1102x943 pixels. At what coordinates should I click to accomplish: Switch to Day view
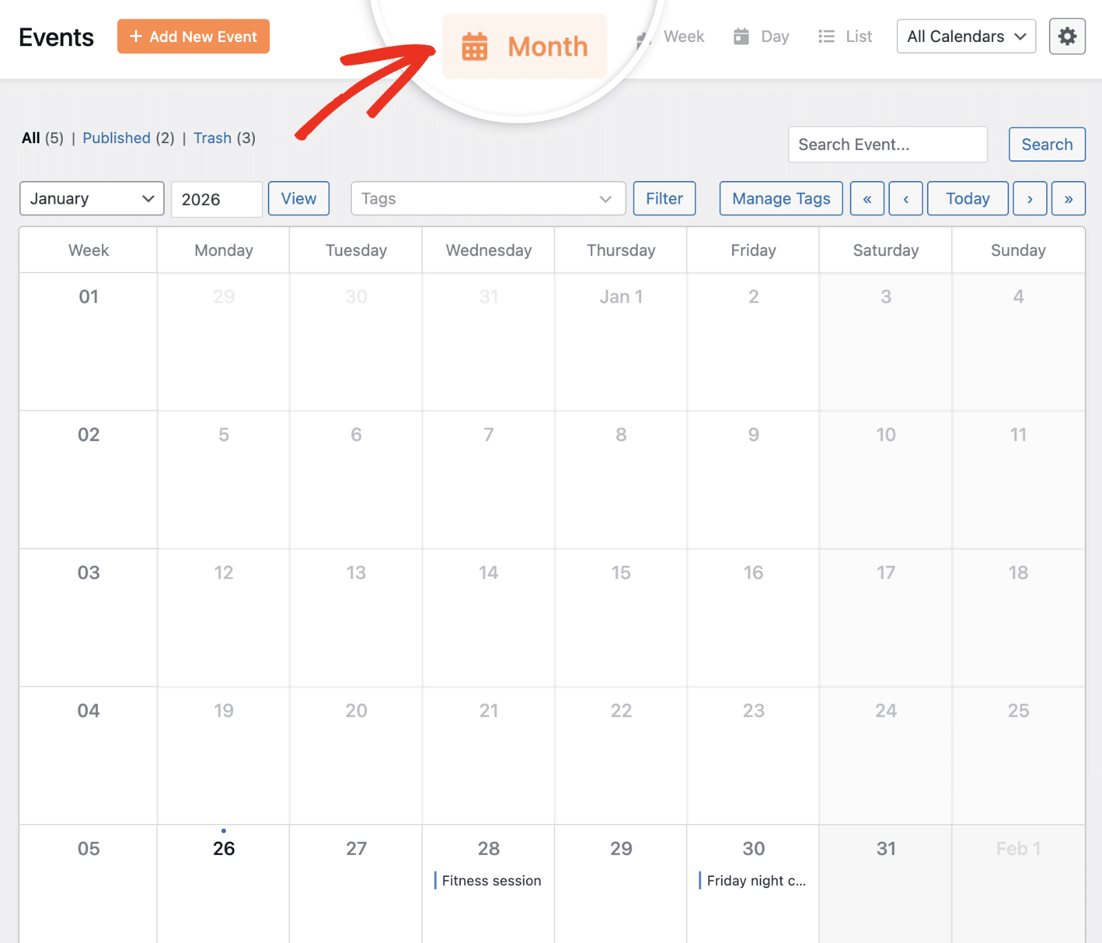(760, 36)
